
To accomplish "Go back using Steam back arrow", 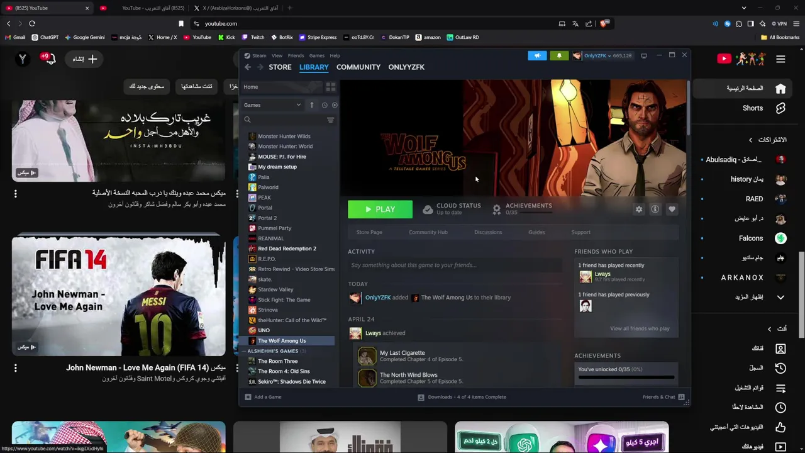I will pyautogui.click(x=248, y=67).
